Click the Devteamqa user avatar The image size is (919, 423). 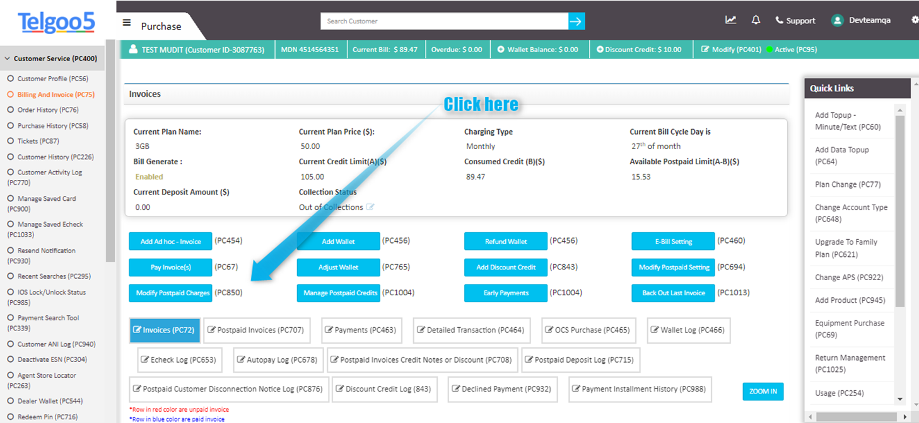[837, 20]
